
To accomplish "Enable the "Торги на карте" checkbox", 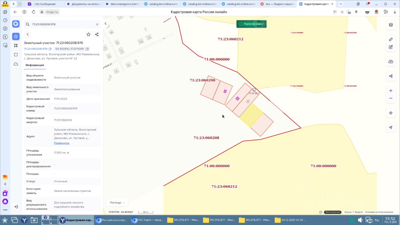I will 241,24.
